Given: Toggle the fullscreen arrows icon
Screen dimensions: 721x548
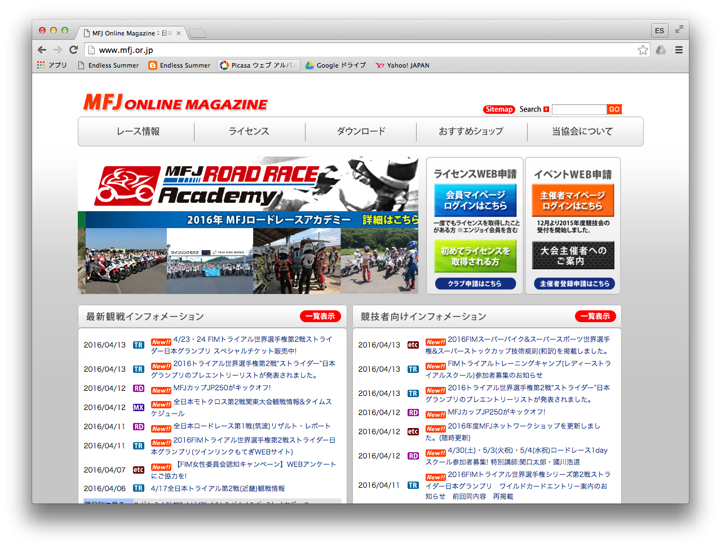Looking at the screenshot, I should coord(679,29).
